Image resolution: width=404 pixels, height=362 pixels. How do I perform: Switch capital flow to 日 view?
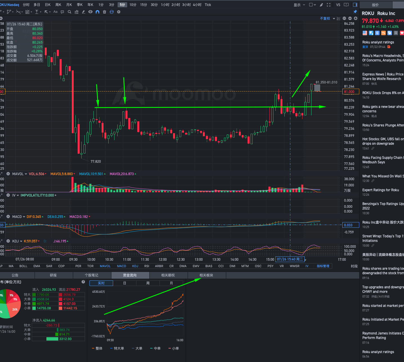coord(125,283)
